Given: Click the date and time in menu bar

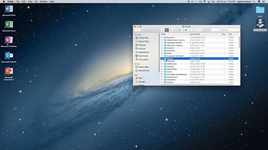Looking at the screenshot, I should point(226,2).
